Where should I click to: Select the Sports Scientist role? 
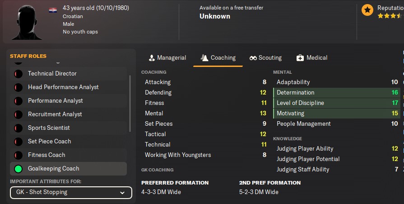coord(49,128)
